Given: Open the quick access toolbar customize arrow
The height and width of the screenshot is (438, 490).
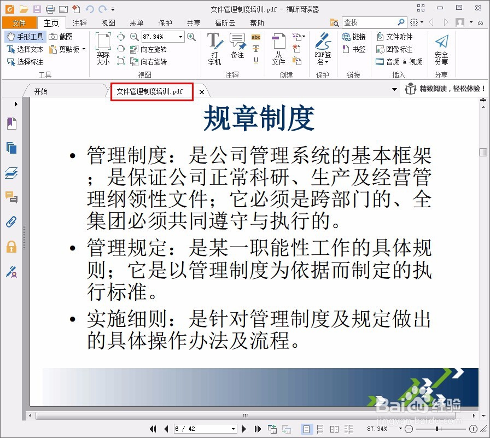Looking at the screenshot, I should click(x=113, y=9).
